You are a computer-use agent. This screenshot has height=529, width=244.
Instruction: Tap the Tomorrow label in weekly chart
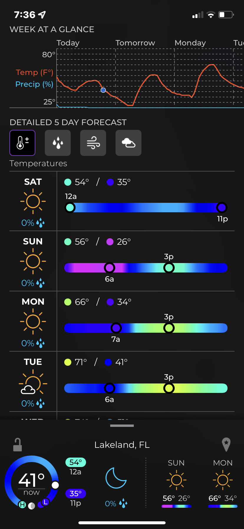[135, 43]
